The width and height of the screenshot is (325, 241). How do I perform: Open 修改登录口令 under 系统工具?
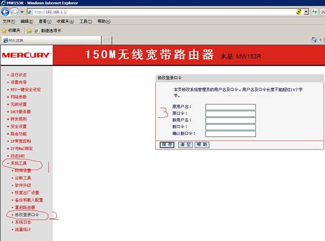point(27,215)
